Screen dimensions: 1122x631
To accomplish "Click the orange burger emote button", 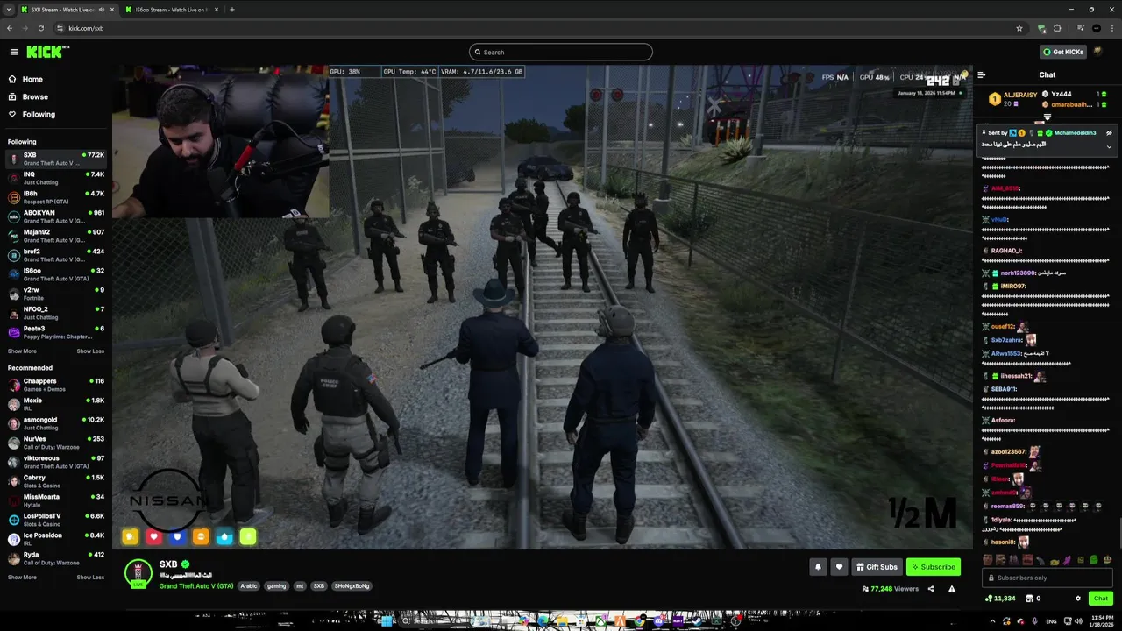I will pyautogui.click(x=201, y=536).
